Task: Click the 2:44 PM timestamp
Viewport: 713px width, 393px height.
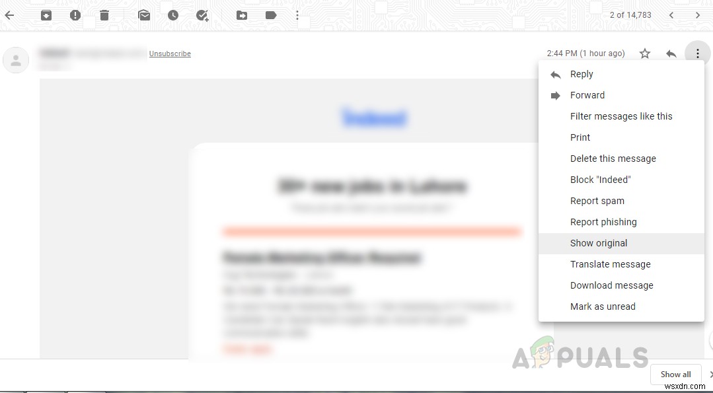Action: coord(585,54)
